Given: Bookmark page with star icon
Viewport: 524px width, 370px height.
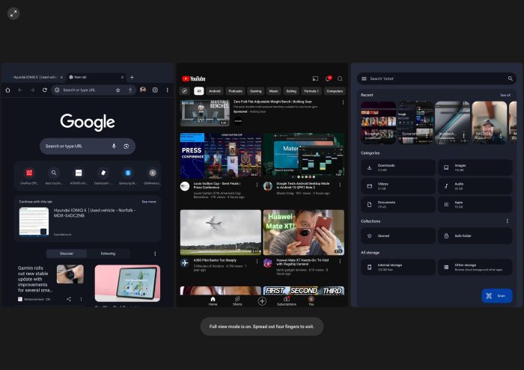Looking at the screenshot, I should (x=118, y=90).
